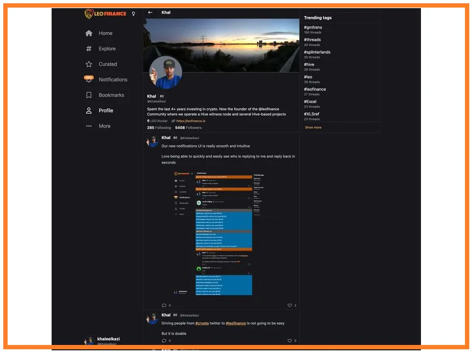Open Notifications in sidebar

[x=113, y=80]
